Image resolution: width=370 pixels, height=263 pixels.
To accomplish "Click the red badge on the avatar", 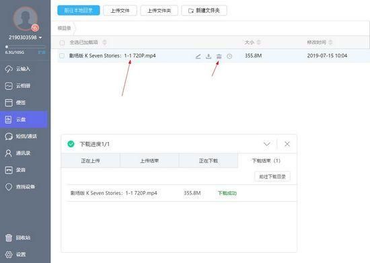I will [35, 28].
